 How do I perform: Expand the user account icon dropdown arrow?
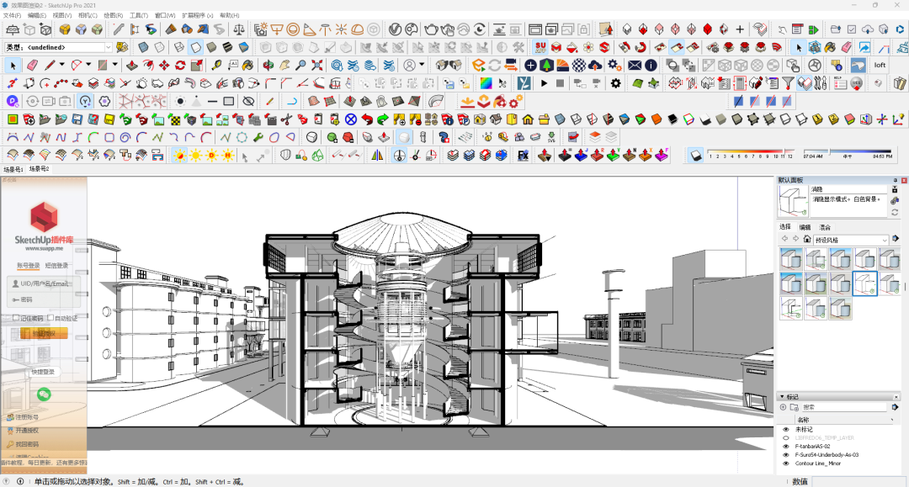click(x=422, y=65)
